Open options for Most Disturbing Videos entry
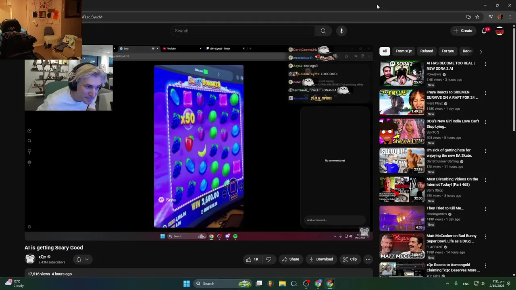Viewport: 516px width, 290px height. tap(485, 180)
